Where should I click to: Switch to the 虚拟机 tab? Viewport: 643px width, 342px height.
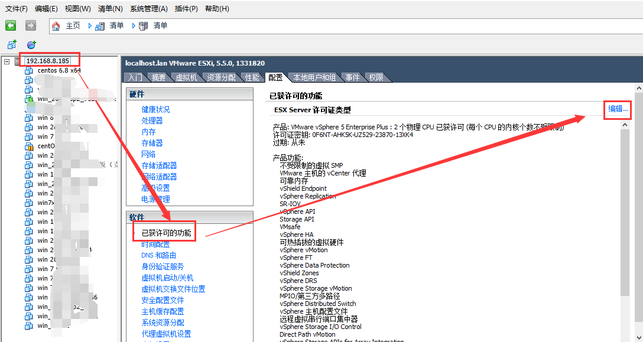click(x=186, y=77)
